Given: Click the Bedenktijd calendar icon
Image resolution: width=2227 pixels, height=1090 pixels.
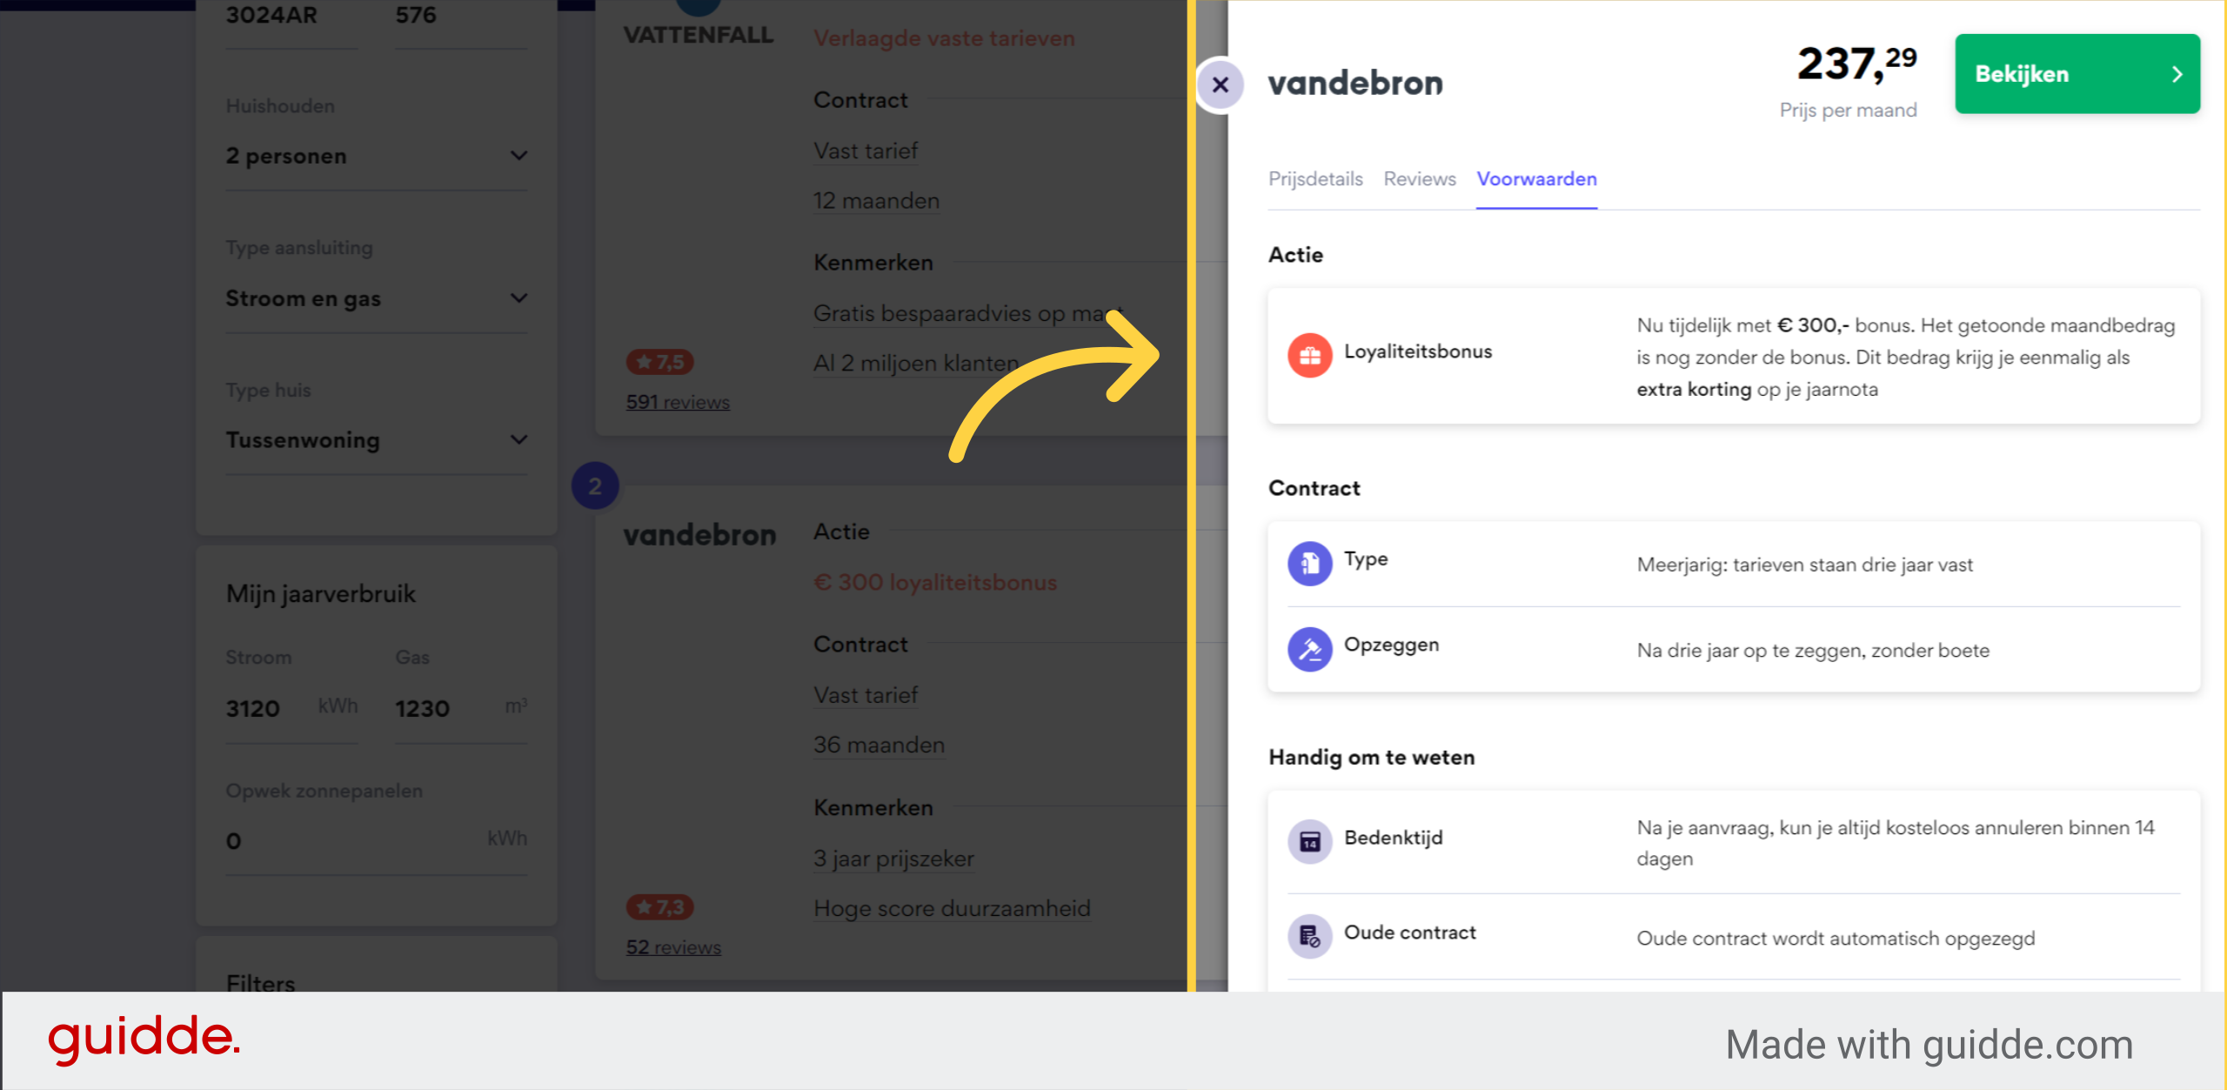Looking at the screenshot, I should (x=1309, y=841).
